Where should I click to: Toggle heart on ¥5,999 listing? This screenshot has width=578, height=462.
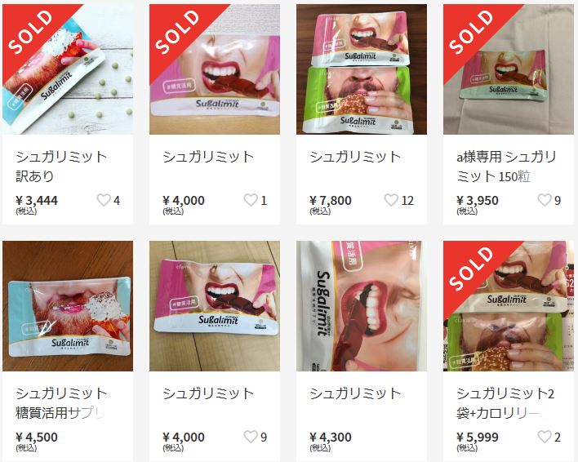tap(545, 437)
